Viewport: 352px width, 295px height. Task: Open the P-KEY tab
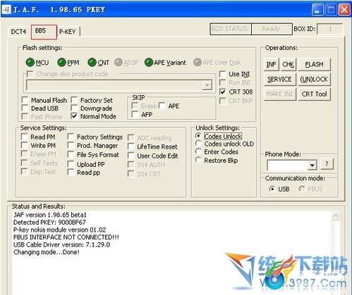tap(68, 32)
